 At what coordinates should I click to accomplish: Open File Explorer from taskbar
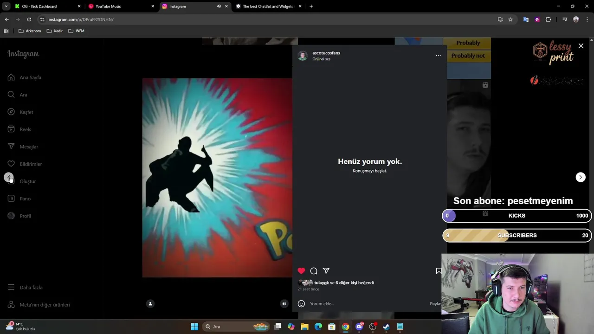[304, 327]
